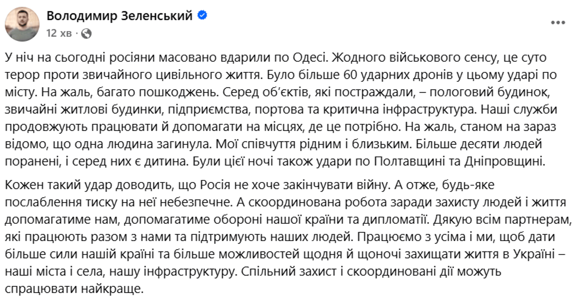Click the Володимир Зеленський name link

point(120,16)
